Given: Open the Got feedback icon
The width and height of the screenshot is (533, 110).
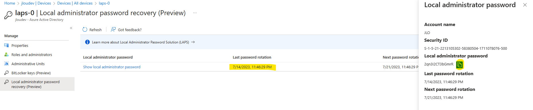Looking at the screenshot, I should tap(113, 29).
